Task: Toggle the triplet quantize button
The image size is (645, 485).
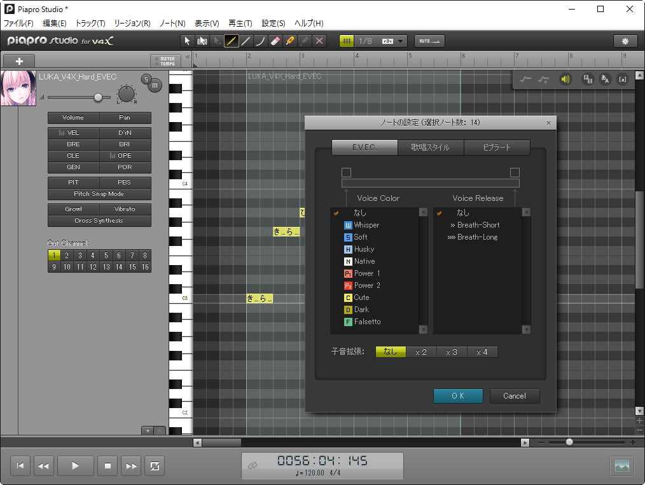Action: pos(387,41)
